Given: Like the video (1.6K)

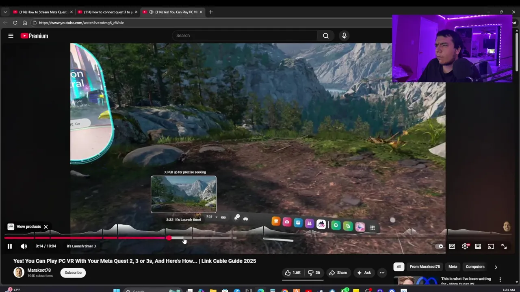Looking at the screenshot, I should (x=292, y=273).
